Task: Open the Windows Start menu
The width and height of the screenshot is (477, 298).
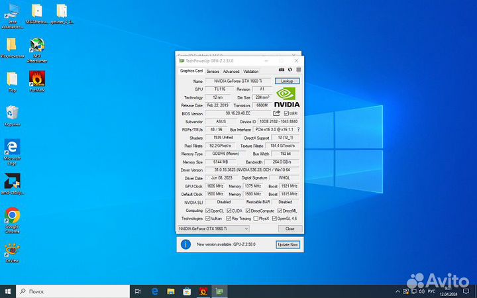Action: pyautogui.click(x=8, y=291)
